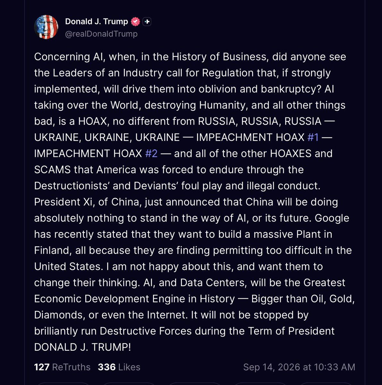Viewport: 382px width, 385px height.
Task: Click the middle action button at bottom edge
Action: coord(195,384)
